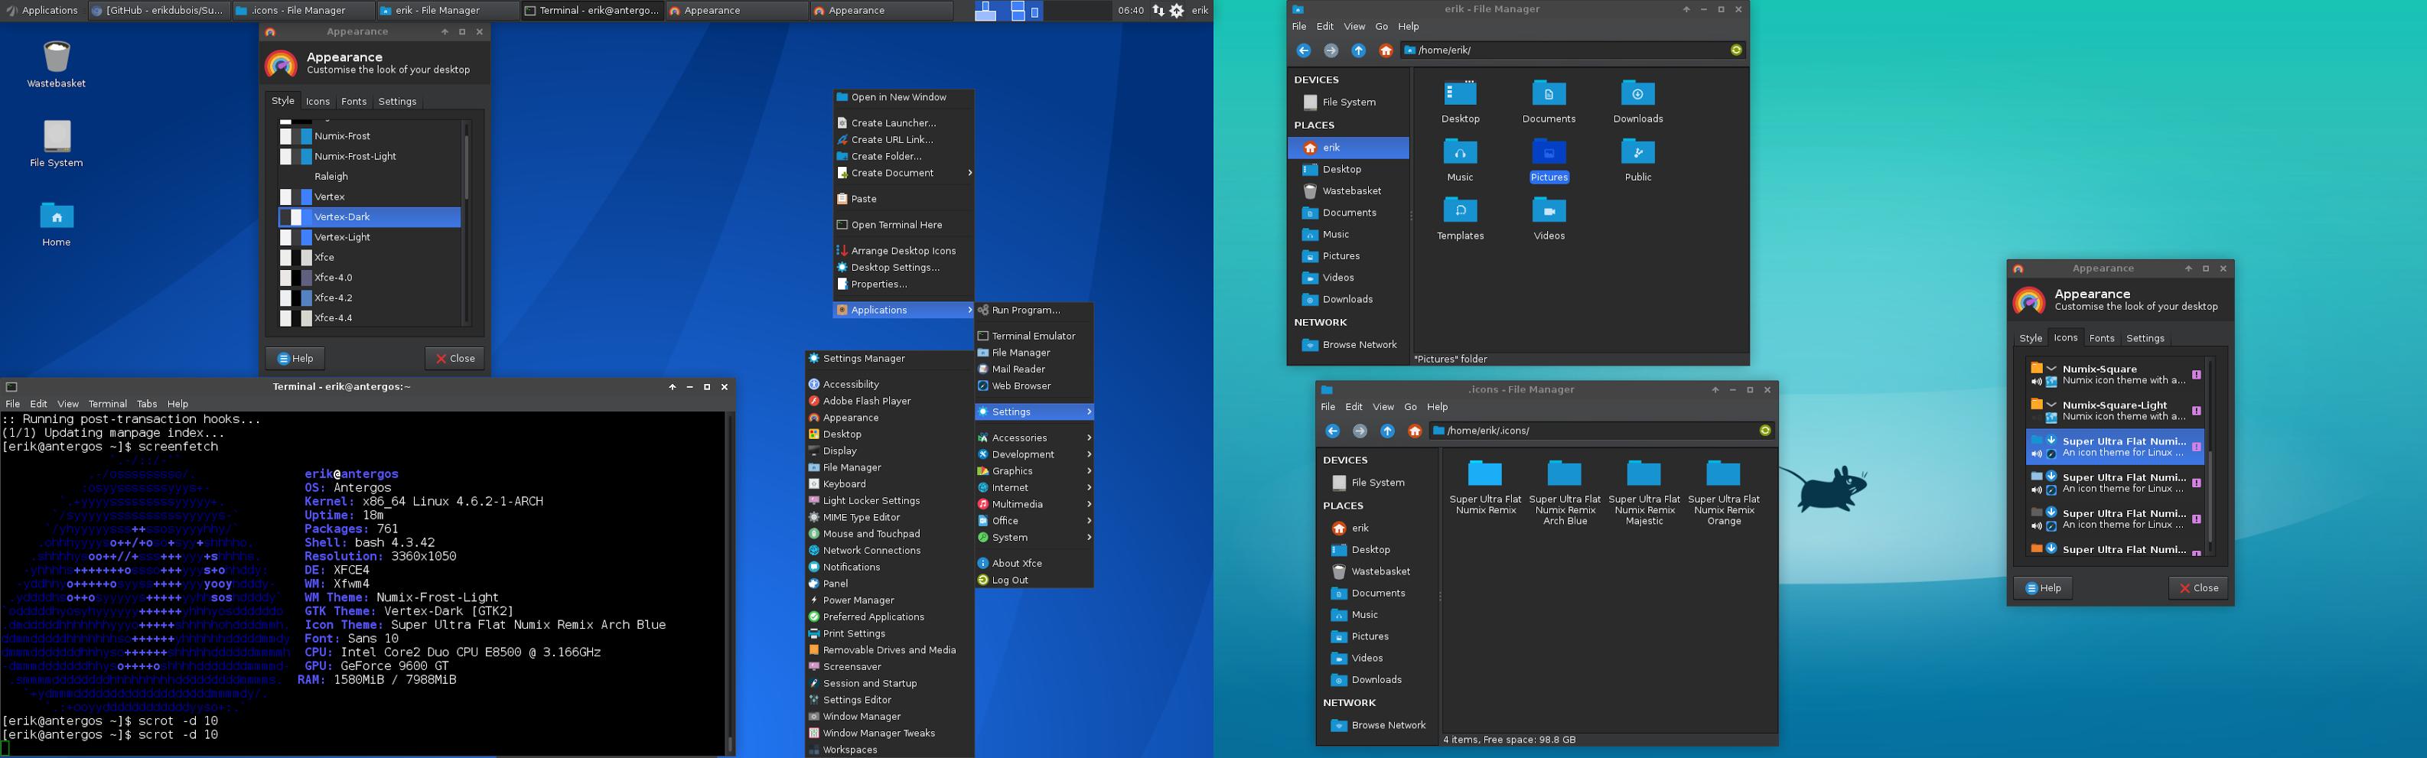Image resolution: width=2427 pixels, height=758 pixels.
Task: Select File System in erik File Manager sidebar
Action: (1349, 102)
